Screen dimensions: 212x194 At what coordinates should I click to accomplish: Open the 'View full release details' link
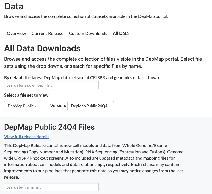tap(27, 137)
